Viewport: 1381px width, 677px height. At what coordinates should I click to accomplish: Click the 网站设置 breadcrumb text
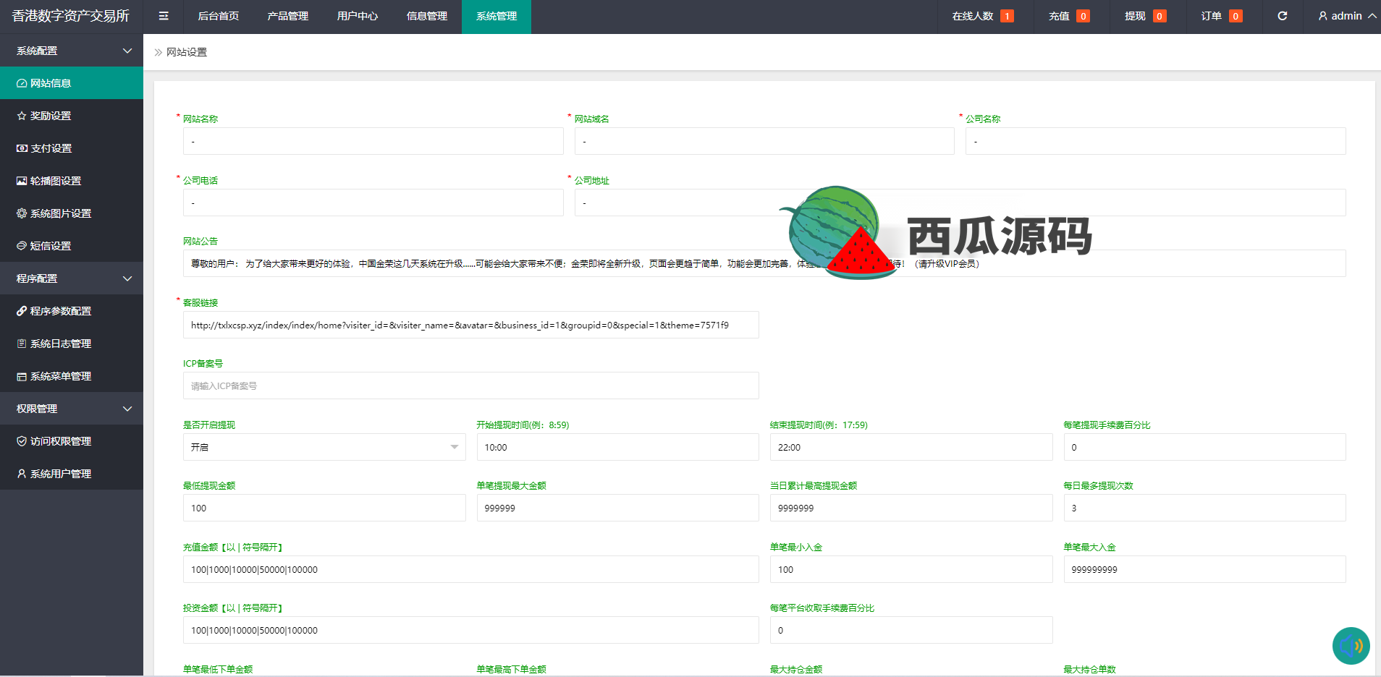187,52
